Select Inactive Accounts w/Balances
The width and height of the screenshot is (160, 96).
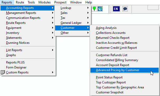click(124, 43)
